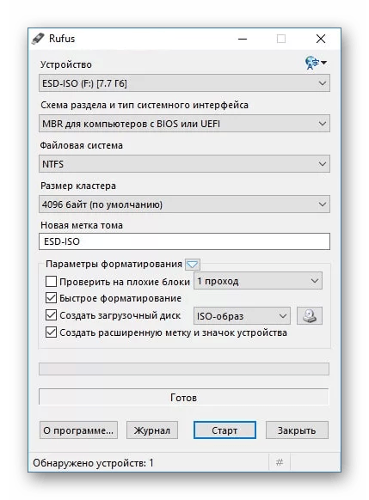Viewport: 369px width, 500px height.
Task: Enable the check for bad blocks checkbox
Action: (x=51, y=282)
